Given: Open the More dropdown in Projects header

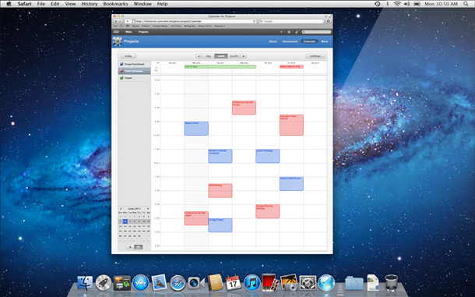Looking at the screenshot, I should [325, 41].
